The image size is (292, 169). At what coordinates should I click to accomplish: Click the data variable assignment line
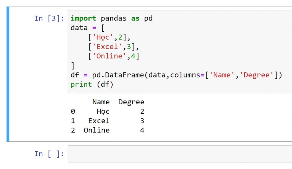click(x=80, y=28)
